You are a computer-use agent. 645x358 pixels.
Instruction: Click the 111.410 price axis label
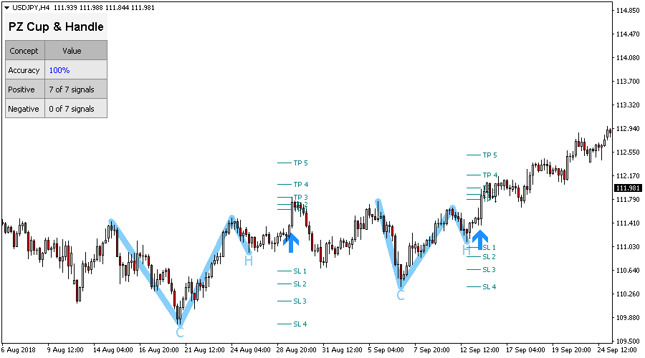click(628, 223)
